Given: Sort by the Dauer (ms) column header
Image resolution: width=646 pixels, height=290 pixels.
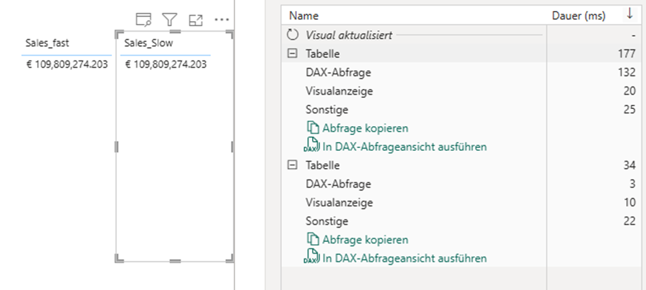Looking at the screenshot, I should pyautogui.click(x=578, y=15).
